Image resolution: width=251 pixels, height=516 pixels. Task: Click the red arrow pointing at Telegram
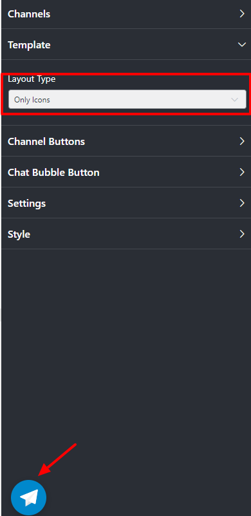pos(57,459)
